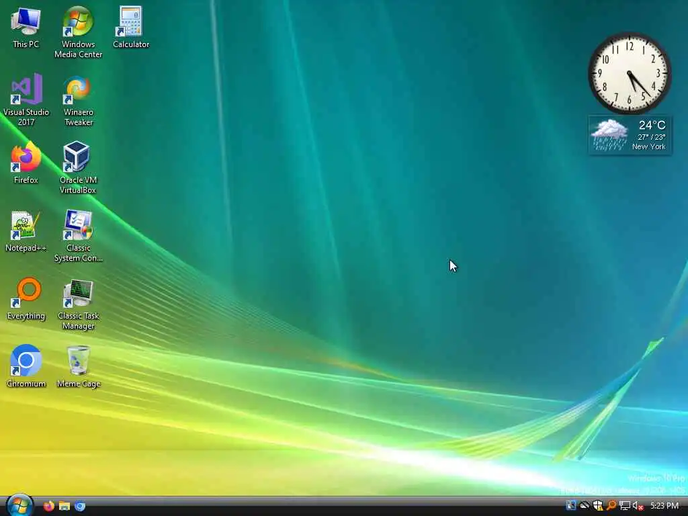The image size is (688, 516).
Task: Select the Classic Task Manager icon
Action: click(78, 304)
